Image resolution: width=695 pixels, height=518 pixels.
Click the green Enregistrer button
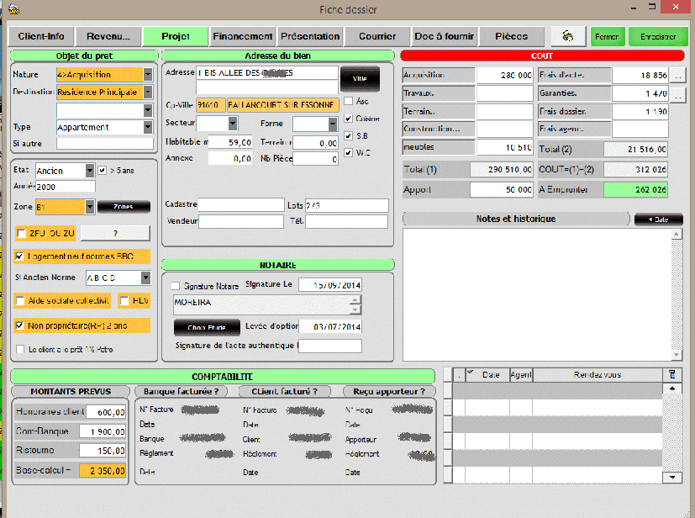pyautogui.click(x=657, y=37)
